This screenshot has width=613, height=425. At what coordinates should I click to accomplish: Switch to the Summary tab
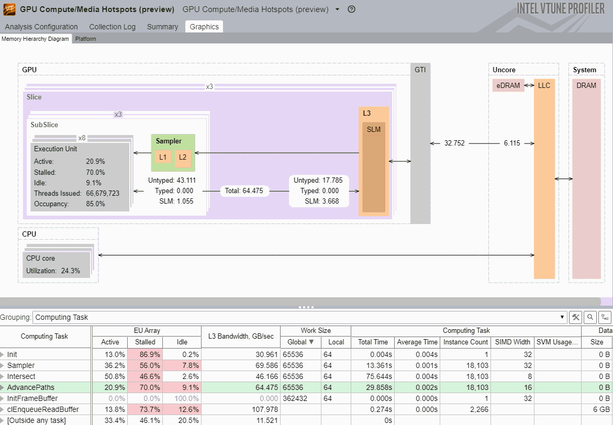tap(162, 27)
